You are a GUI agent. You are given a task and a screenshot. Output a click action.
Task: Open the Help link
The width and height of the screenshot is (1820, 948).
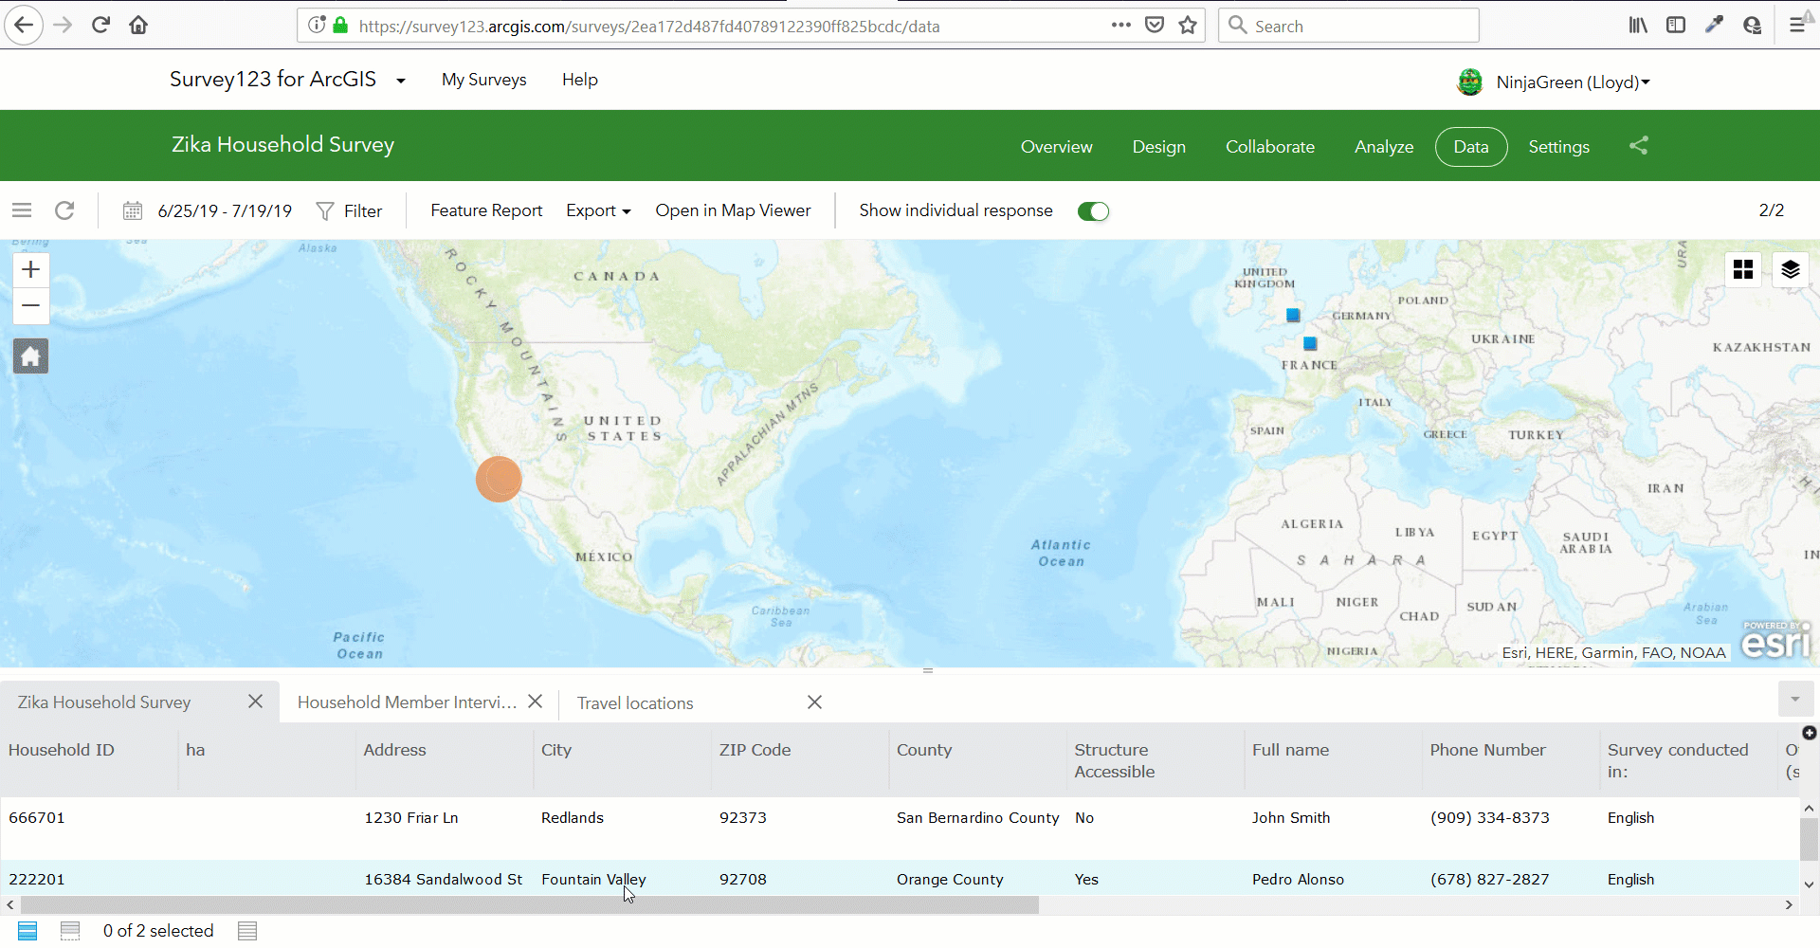(579, 80)
